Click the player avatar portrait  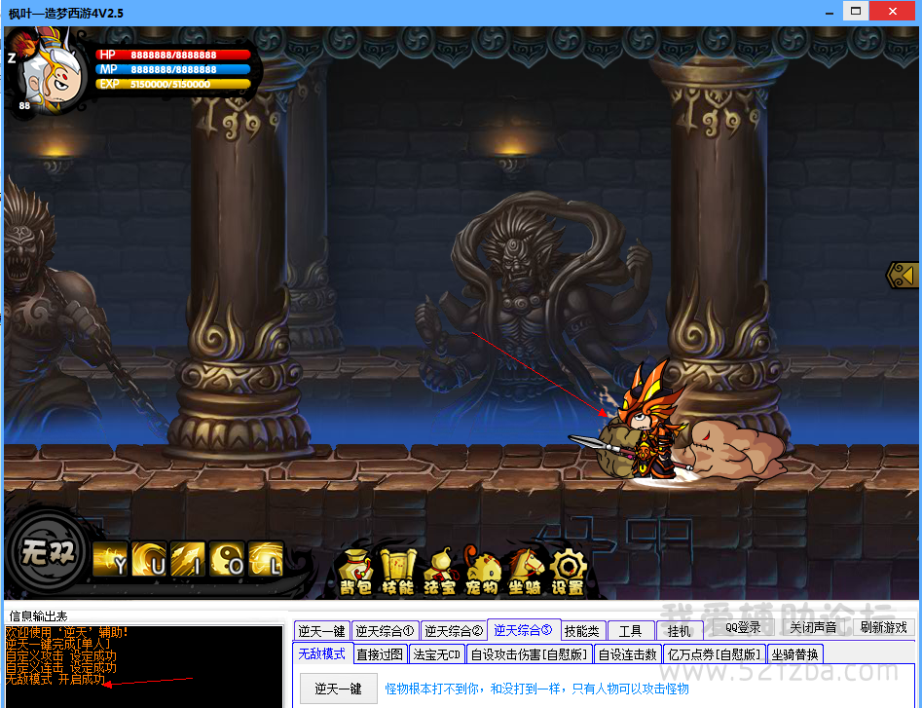click(53, 73)
